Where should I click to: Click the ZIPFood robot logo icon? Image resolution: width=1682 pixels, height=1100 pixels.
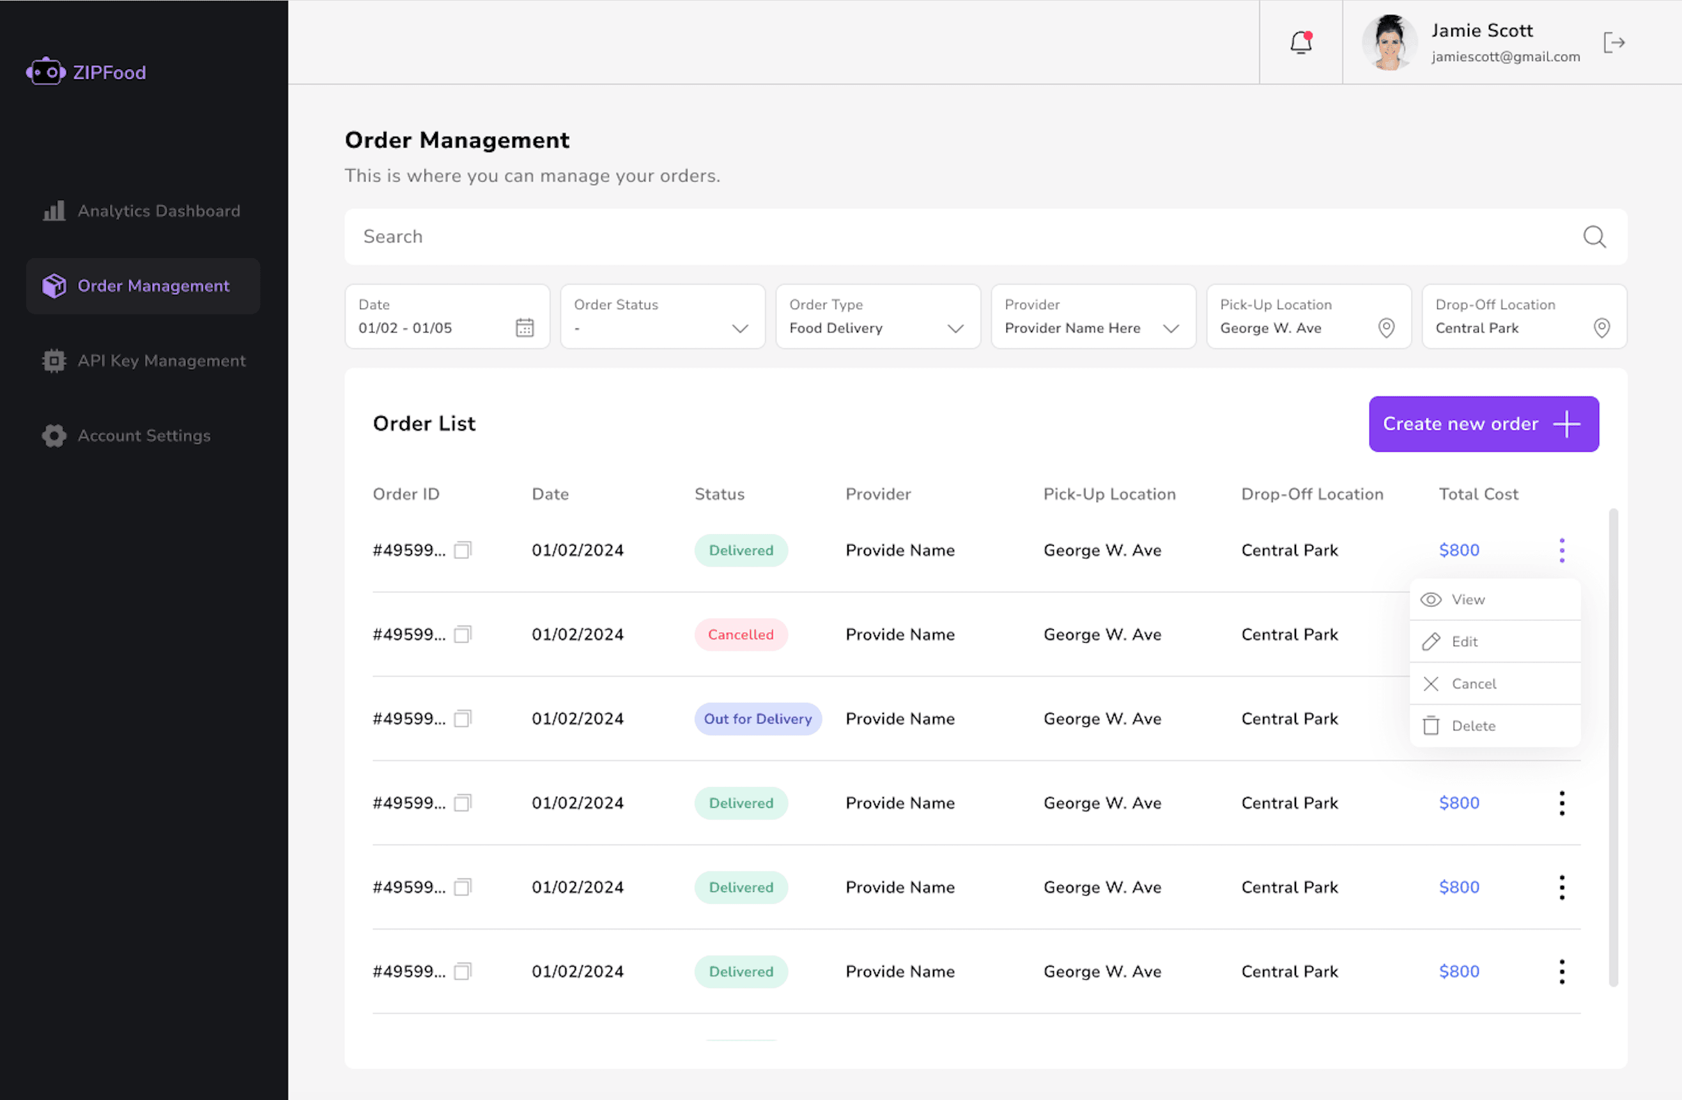(45, 71)
